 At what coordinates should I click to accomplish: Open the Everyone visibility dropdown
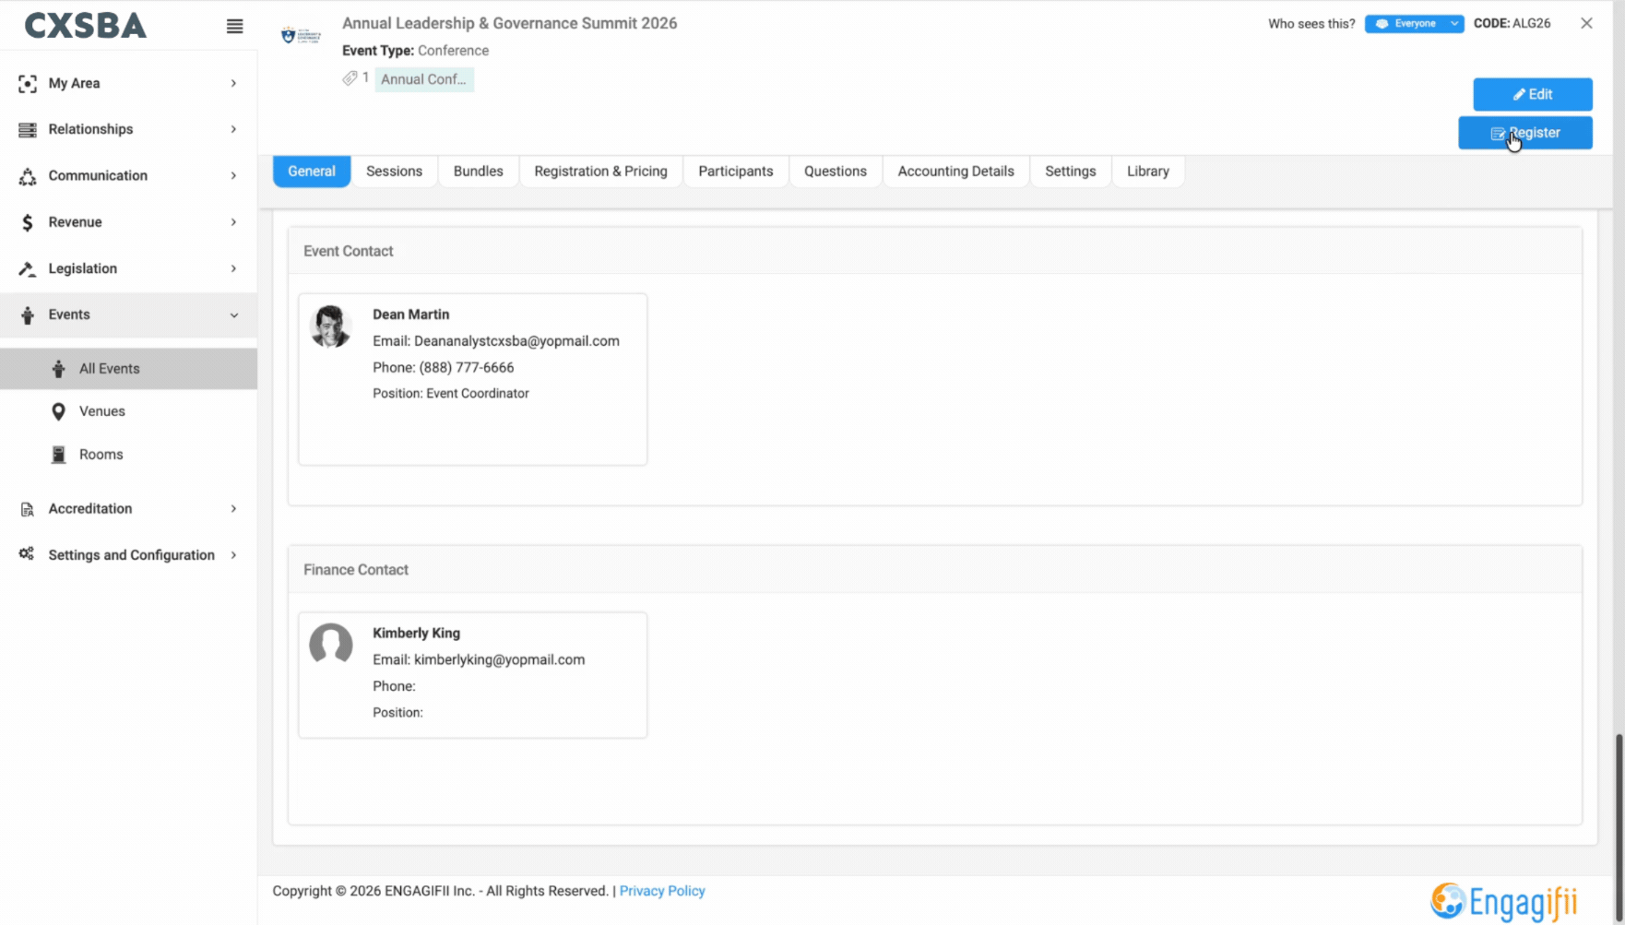tap(1413, 23)
